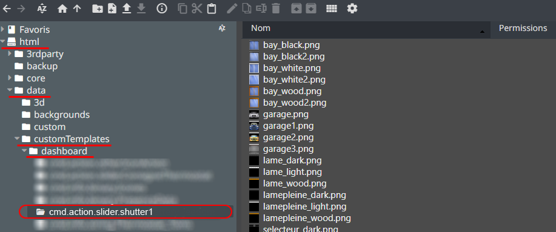Select file garage.png
Image resolution: width=556 pixels, height=232 pixels.
[286, 114]
